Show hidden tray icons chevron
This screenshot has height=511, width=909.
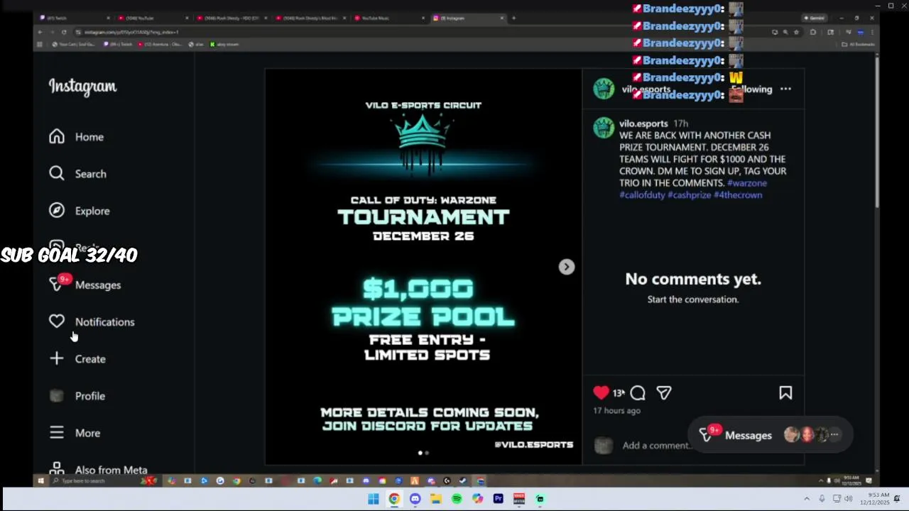pos(807,499)
